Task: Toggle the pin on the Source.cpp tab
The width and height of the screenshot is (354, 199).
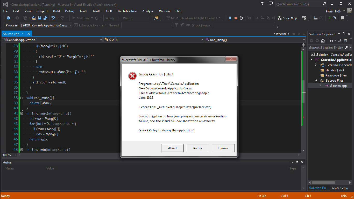Action: [24, 34]
